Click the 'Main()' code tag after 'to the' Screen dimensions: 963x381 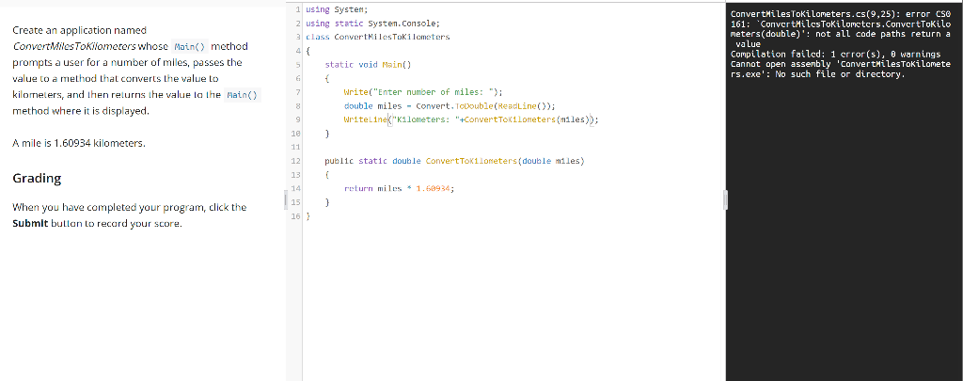pos(242,96)
